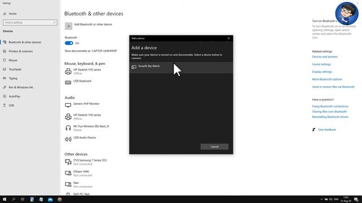Click the search magnifier in Find a setting
362x203 pixels.
click(54, 23)
